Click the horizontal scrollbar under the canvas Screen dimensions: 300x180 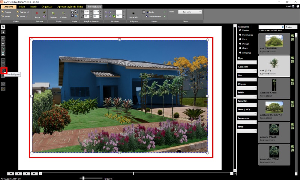tap(136, 174)
